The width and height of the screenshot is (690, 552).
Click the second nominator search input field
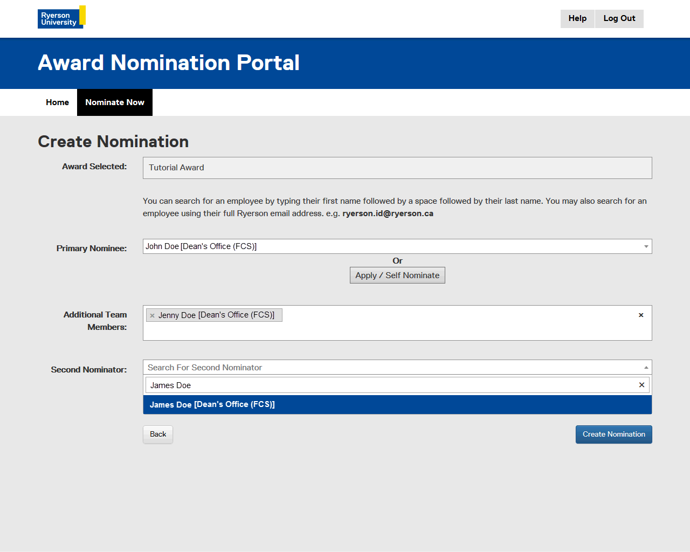[x=391, y=385]
